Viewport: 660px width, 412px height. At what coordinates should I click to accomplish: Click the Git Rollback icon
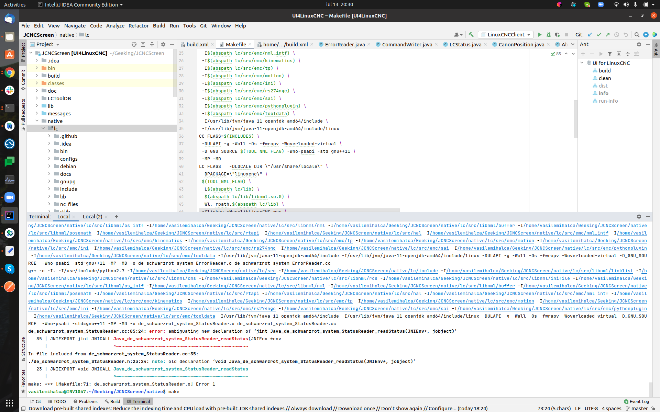[x=626, y=35]
